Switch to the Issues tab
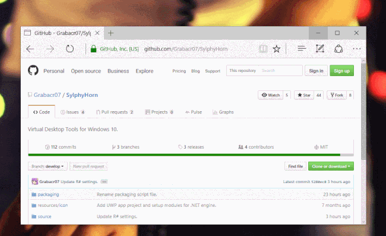The height and width of the screenshot is (236, 386). [x=72, y=112]
